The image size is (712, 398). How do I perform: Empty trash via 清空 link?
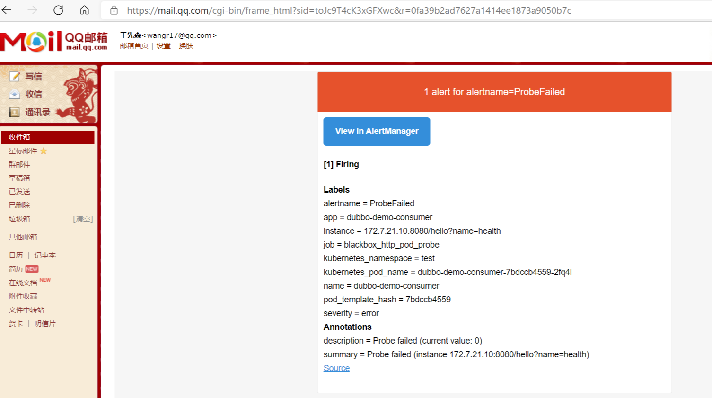coord(83,219)
